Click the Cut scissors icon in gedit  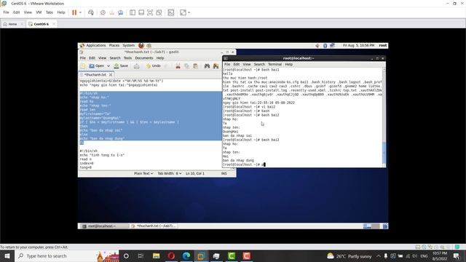pyautogui.click(x=178, y=66)
